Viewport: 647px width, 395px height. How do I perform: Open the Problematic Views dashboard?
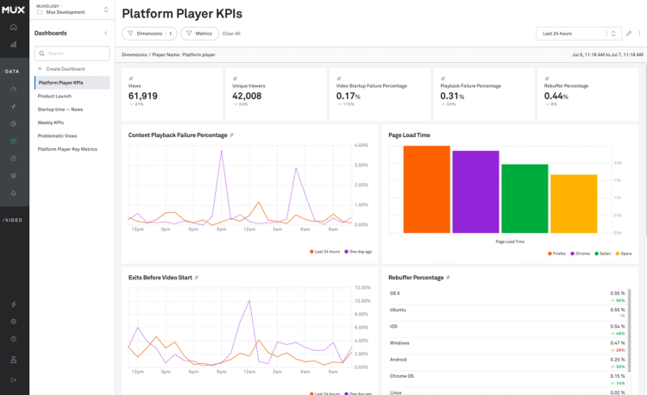click(x=57, y=135)
